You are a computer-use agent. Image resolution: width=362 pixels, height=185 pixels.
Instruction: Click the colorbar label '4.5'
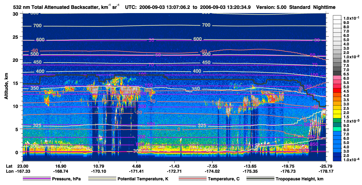[x=346, y=91]
